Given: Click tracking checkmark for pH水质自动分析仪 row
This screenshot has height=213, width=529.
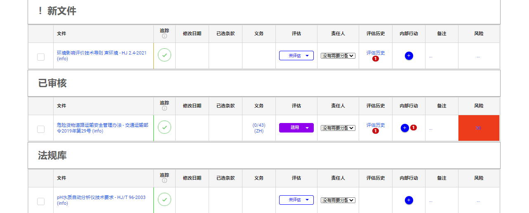Looking at the screenshot, I should pyautogui.click(x=165, y=200).
